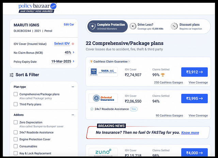
Task: Click the 22 Comprehensive/Package plans heading
Action: 124,43
